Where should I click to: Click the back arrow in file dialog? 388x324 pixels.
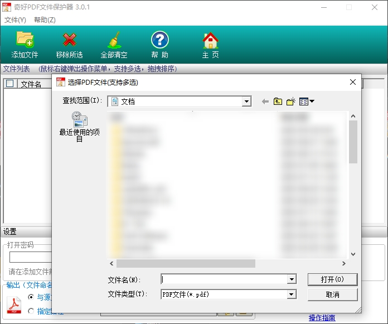coord(265,101)
